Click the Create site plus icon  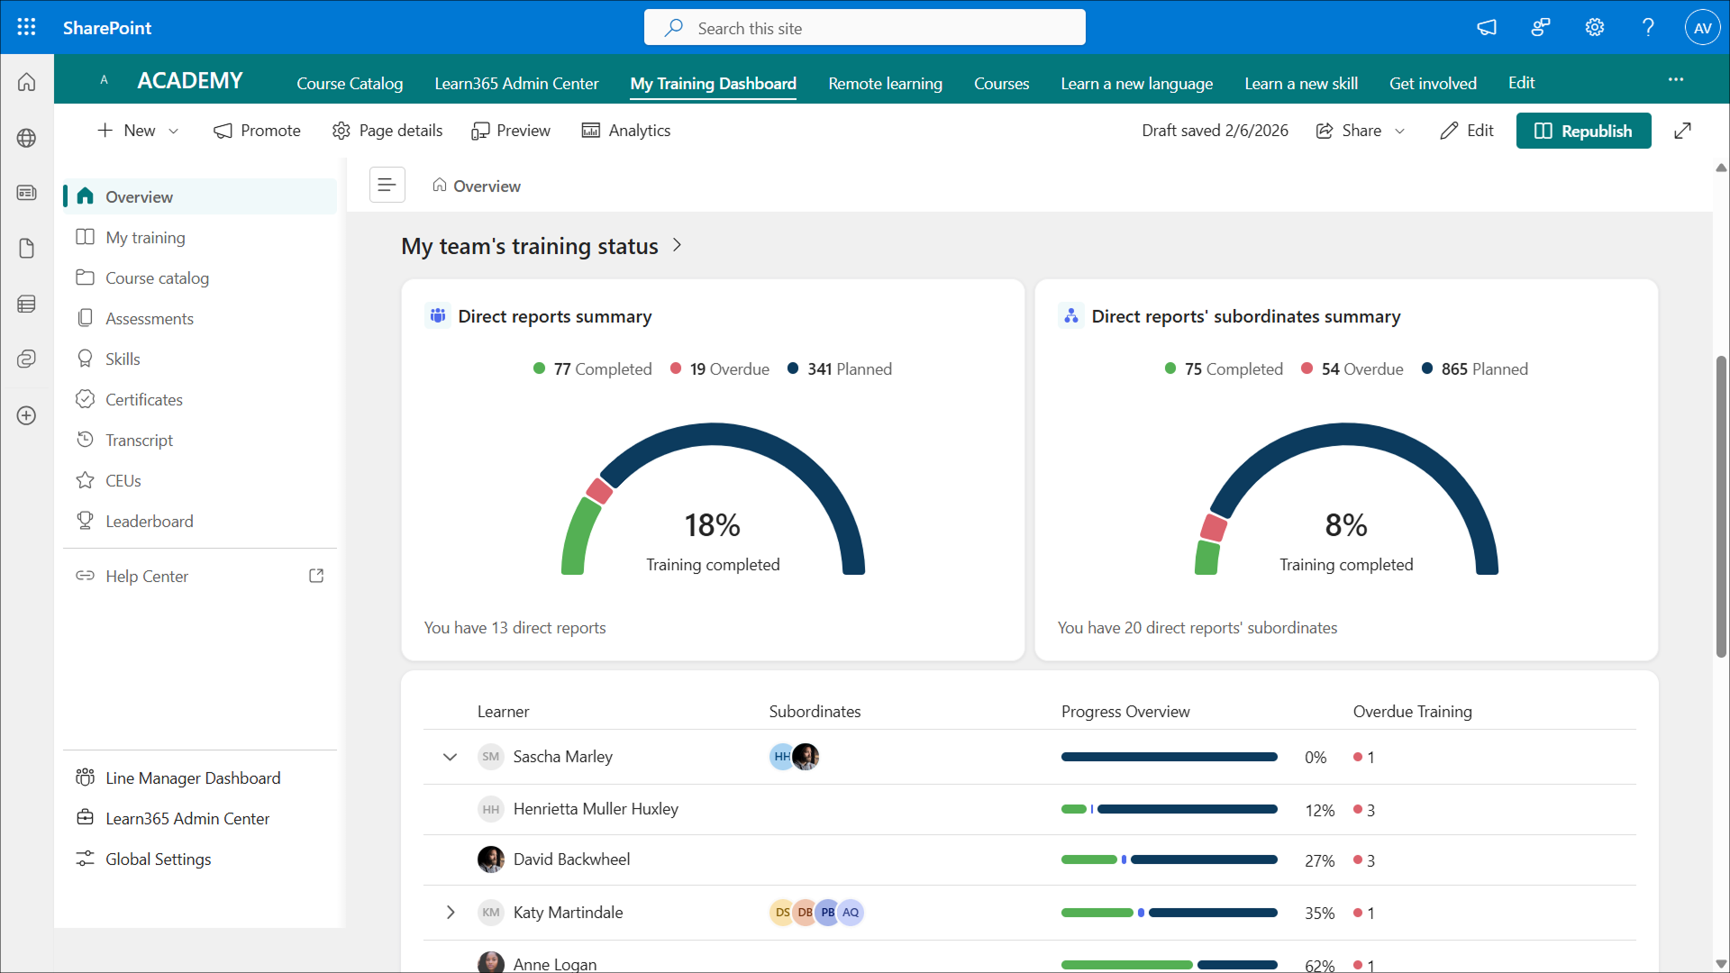point(26,415)
